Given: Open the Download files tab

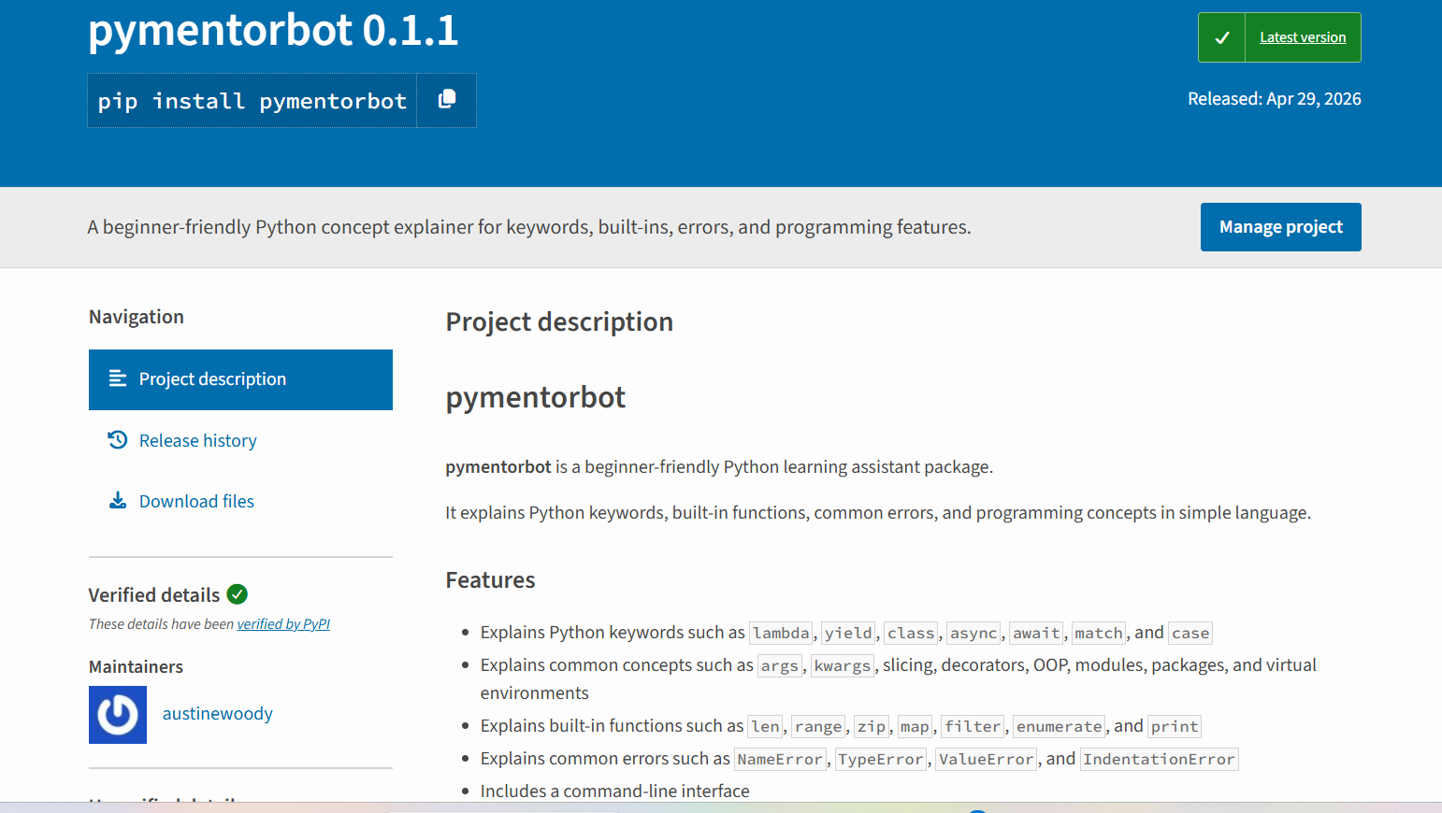Looking at the screenshot, I should point(196,501).
